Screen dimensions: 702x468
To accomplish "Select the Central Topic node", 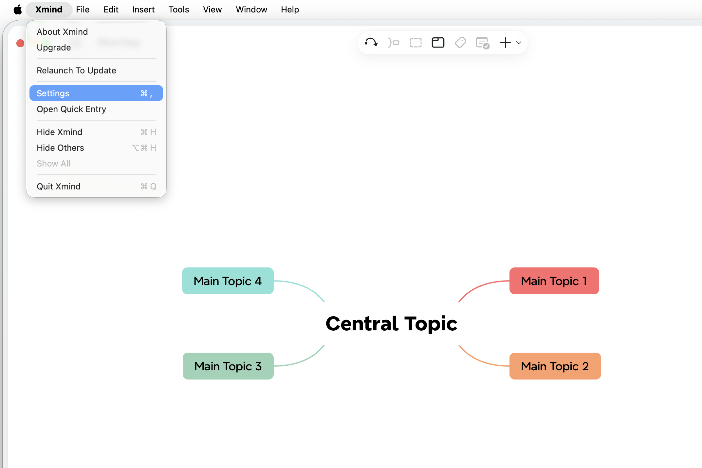I will (x=391, y=323).
